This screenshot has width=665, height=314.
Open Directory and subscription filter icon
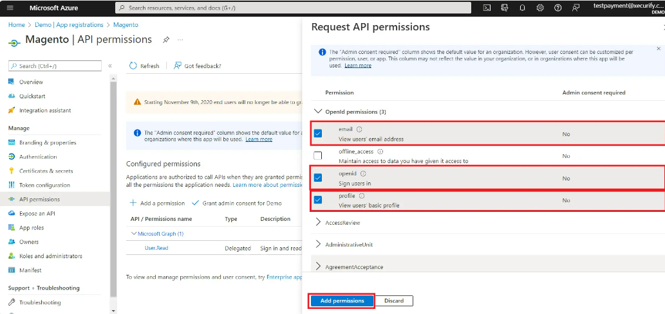point(505,8)
